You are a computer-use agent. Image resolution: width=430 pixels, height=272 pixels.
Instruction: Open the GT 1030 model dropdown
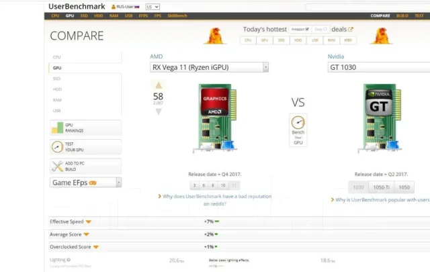coord(379,67)
